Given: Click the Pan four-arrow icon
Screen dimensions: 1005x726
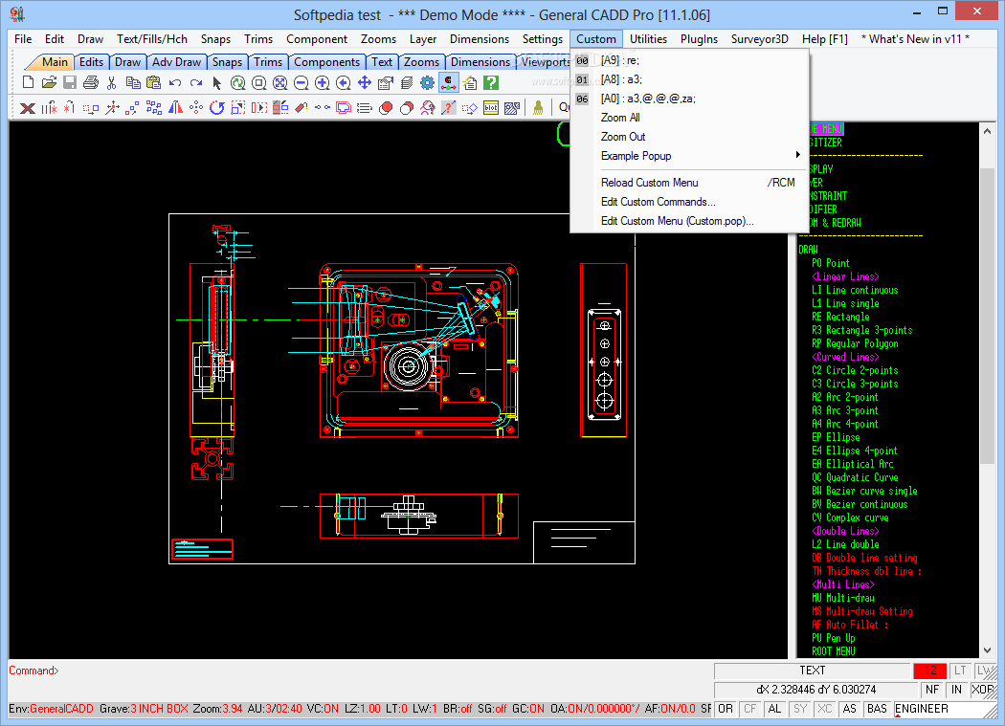Looking at the screenshot, I should (365, 82).
